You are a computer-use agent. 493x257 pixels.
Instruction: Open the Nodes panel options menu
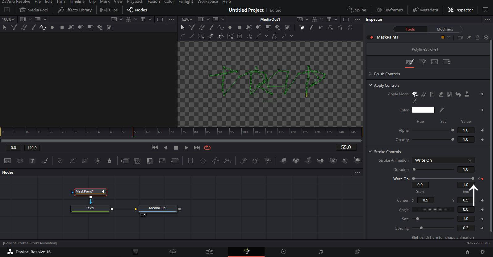point(357,172)
